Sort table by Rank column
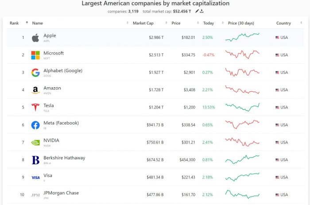 click(x=15, y=23)
